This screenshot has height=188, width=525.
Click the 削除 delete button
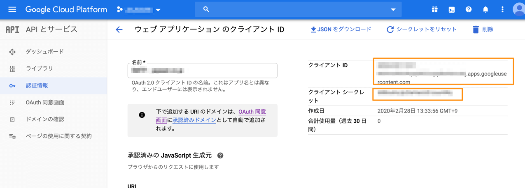[x=483, y=29]
